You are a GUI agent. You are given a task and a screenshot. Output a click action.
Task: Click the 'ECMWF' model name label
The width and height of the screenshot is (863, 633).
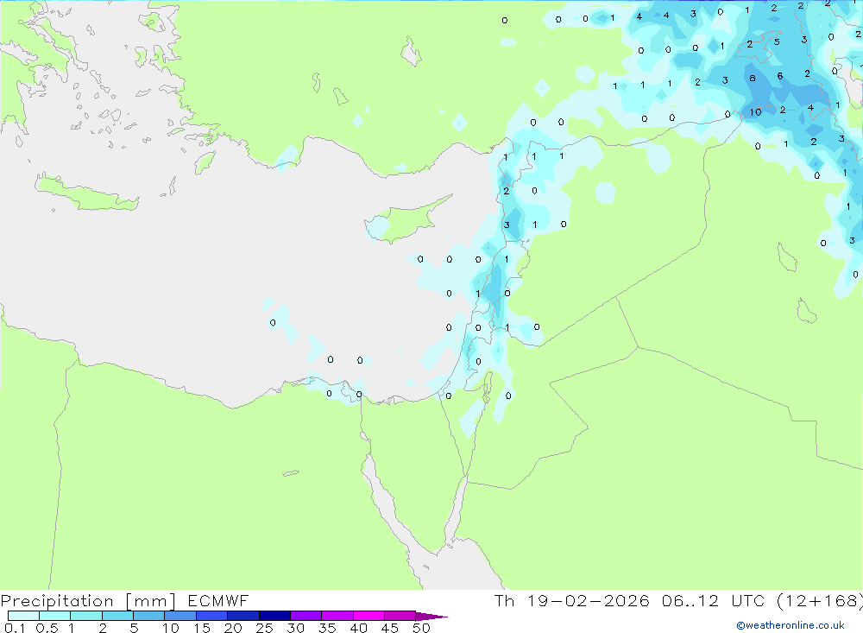[x=218, y=601]
